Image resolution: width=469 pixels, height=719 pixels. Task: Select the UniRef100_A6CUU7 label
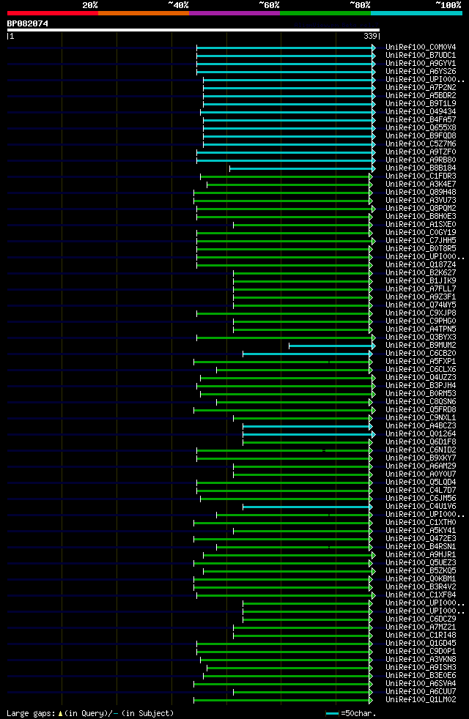421,691
